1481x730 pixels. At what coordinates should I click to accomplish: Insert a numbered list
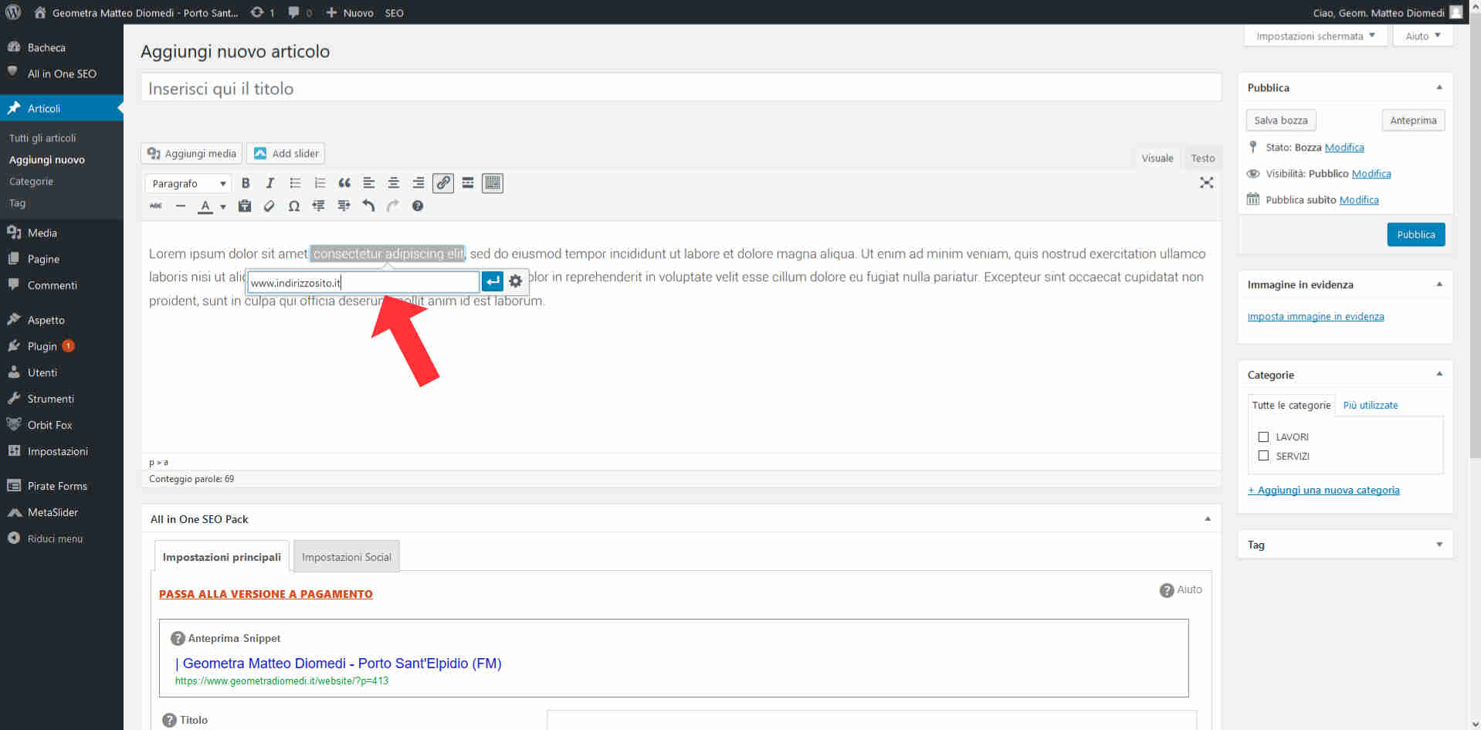pos(320,183)
